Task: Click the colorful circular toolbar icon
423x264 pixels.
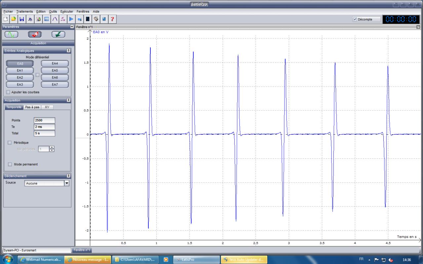Action: tap(38, 19)
